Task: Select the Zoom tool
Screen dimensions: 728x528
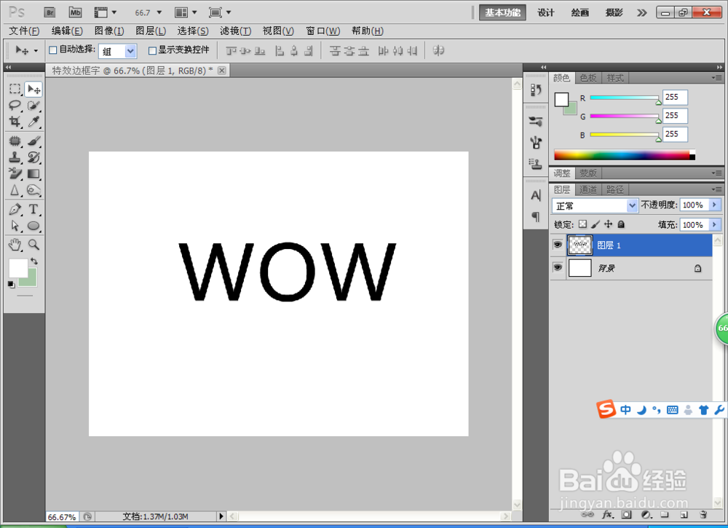Action: point(34,244)
